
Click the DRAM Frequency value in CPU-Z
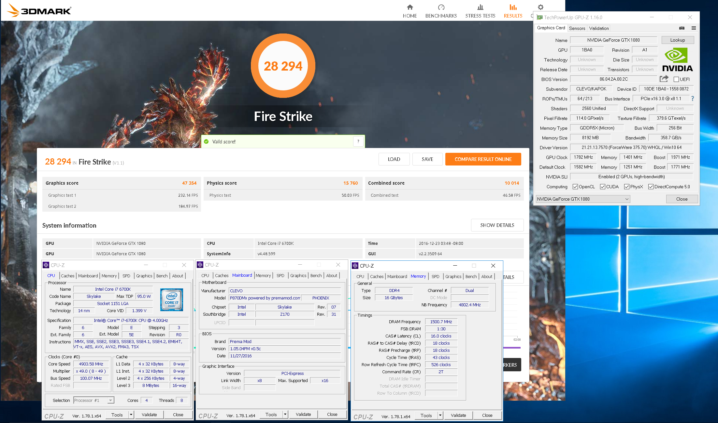coord(441,322)
